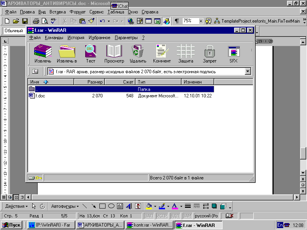Image resolution: width=307 pixels, height=230 pixels.
Task: Toggle ИСПР track changes indicator
Action: coord(162,216)
